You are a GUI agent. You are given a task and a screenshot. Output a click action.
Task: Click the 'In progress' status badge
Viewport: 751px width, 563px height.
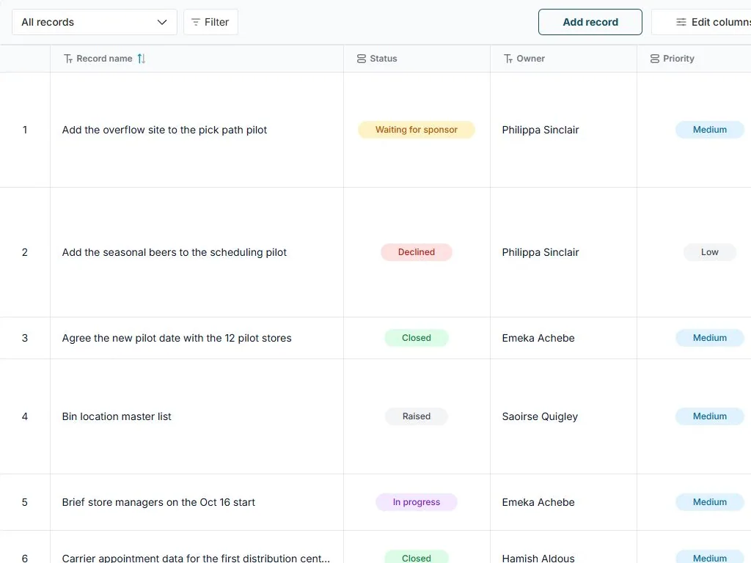[417, 502]
